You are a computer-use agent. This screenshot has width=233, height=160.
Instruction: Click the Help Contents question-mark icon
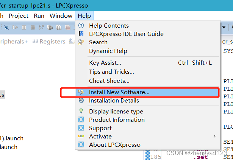(x=81, y=25)
